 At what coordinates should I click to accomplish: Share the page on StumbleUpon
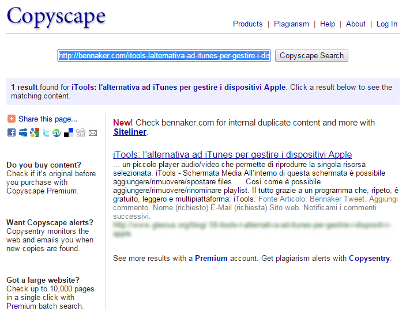click(x=57, y=132)
